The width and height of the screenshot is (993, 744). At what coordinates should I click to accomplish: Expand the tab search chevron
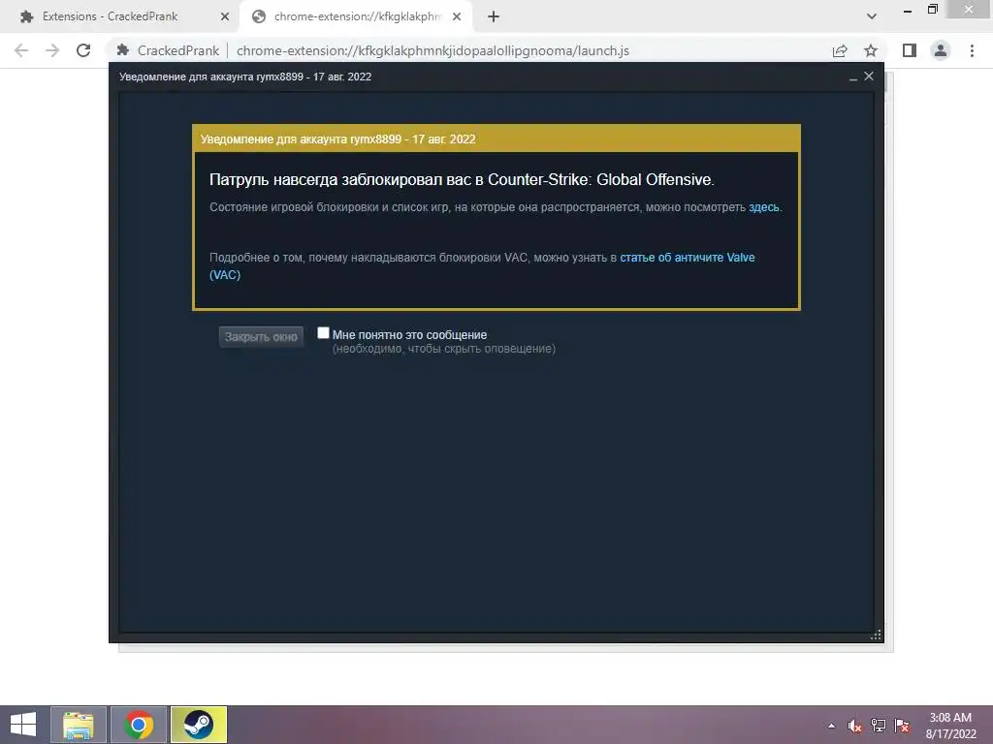[x=872, y=16]
